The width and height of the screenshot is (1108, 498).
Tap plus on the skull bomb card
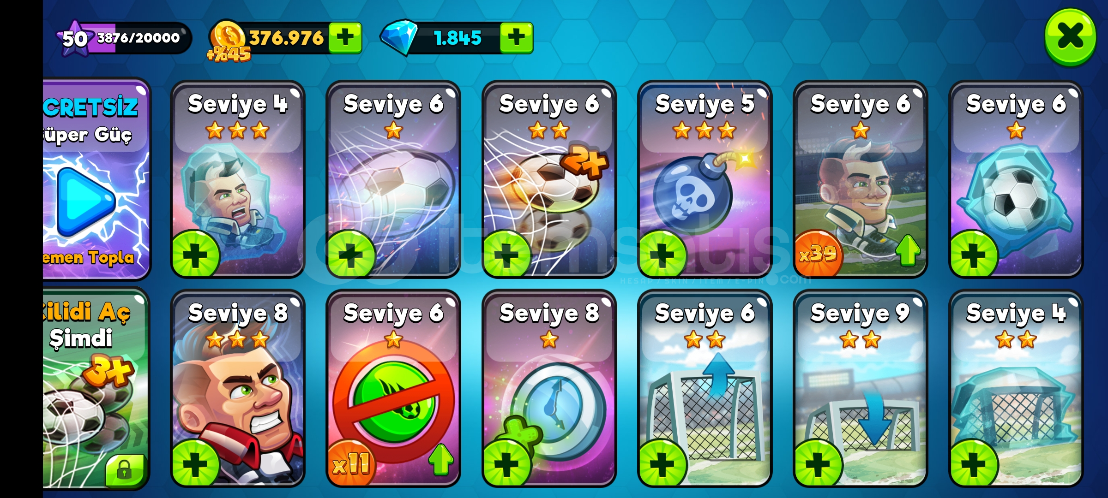click(662, 255)
